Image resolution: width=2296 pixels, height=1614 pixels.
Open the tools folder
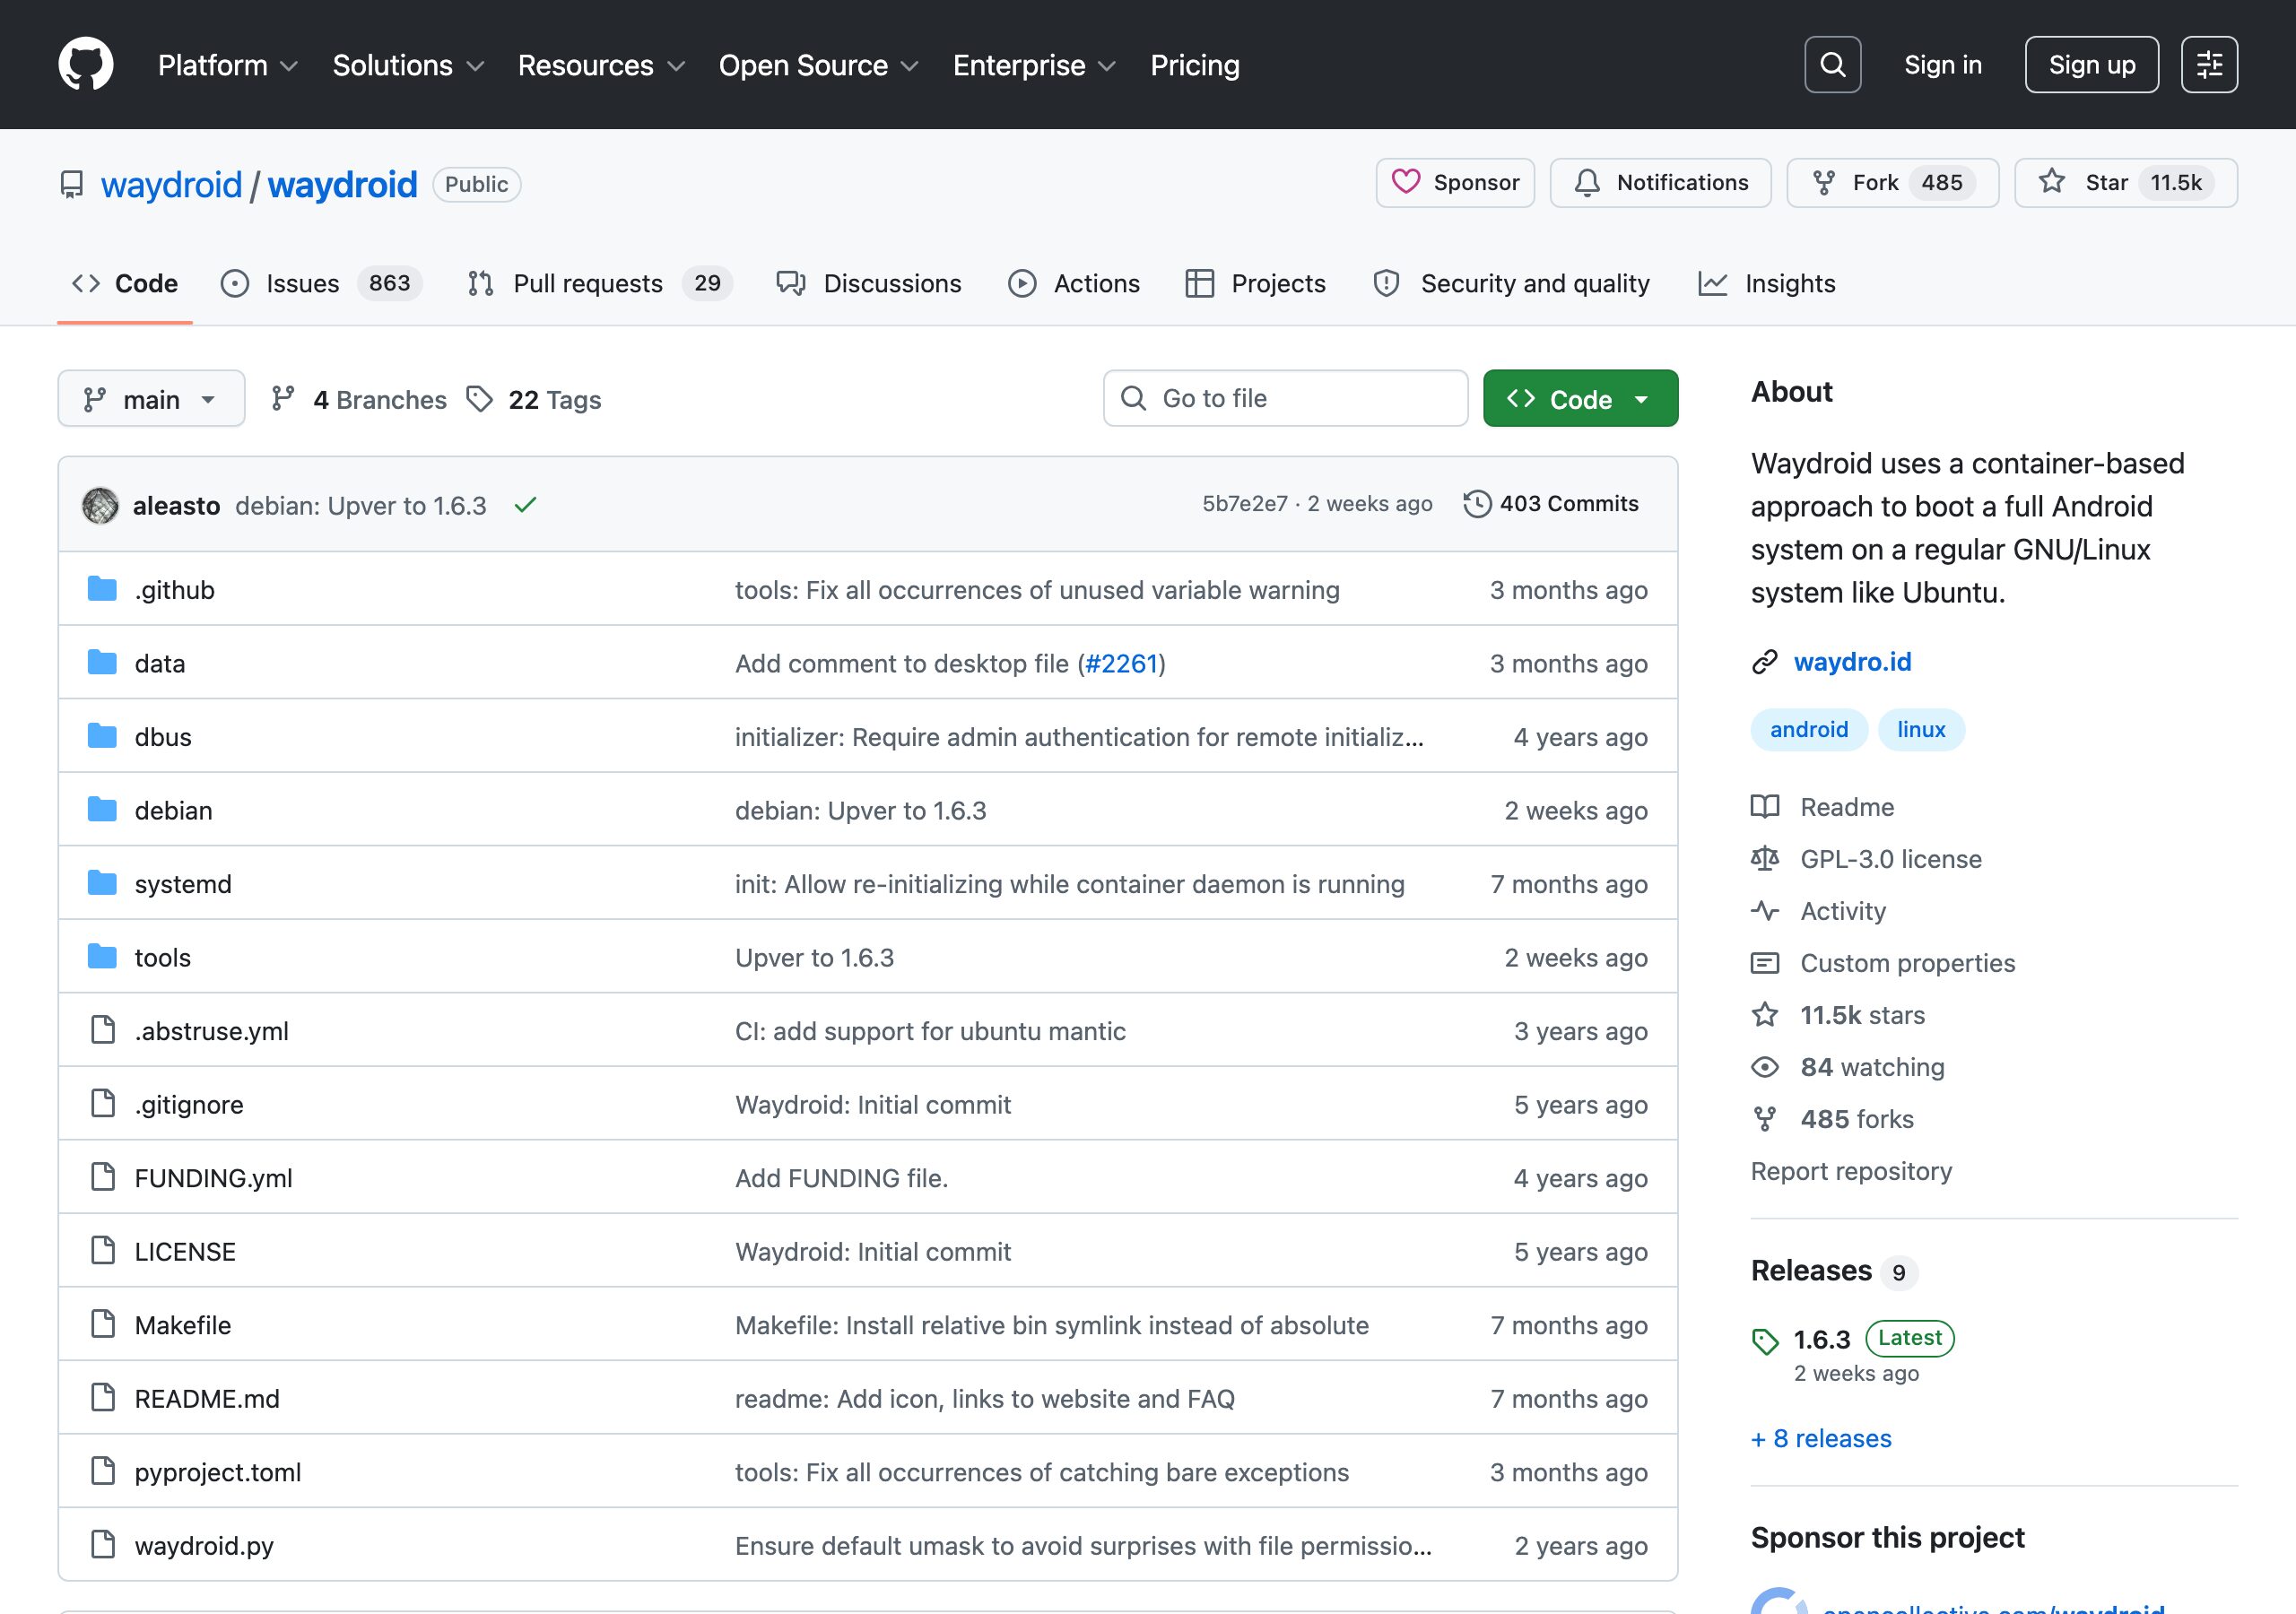163,957
